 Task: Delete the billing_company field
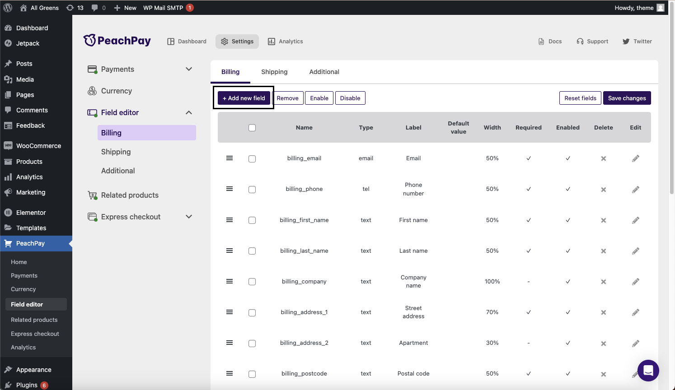point(603,282)
